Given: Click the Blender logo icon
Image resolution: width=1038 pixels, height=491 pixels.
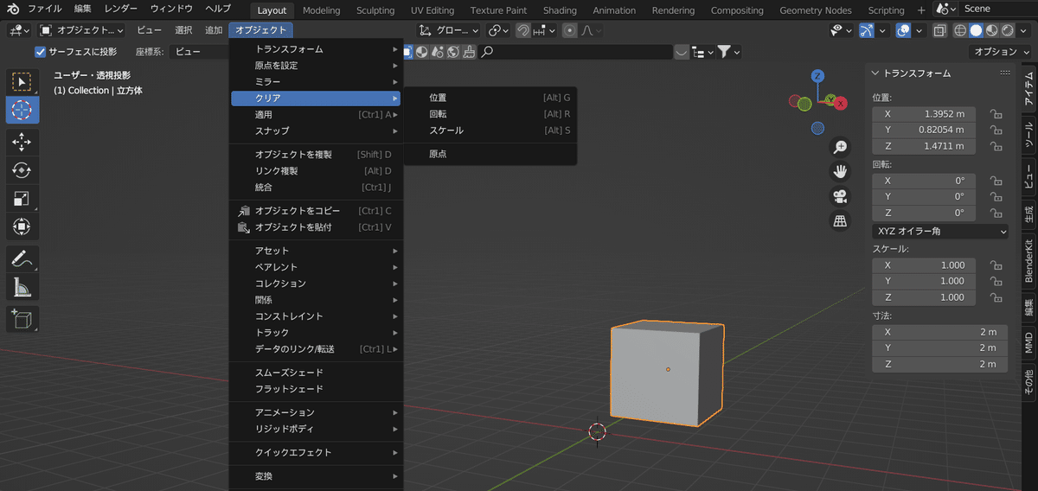Looking at the screenshot, I should [12, 10].
